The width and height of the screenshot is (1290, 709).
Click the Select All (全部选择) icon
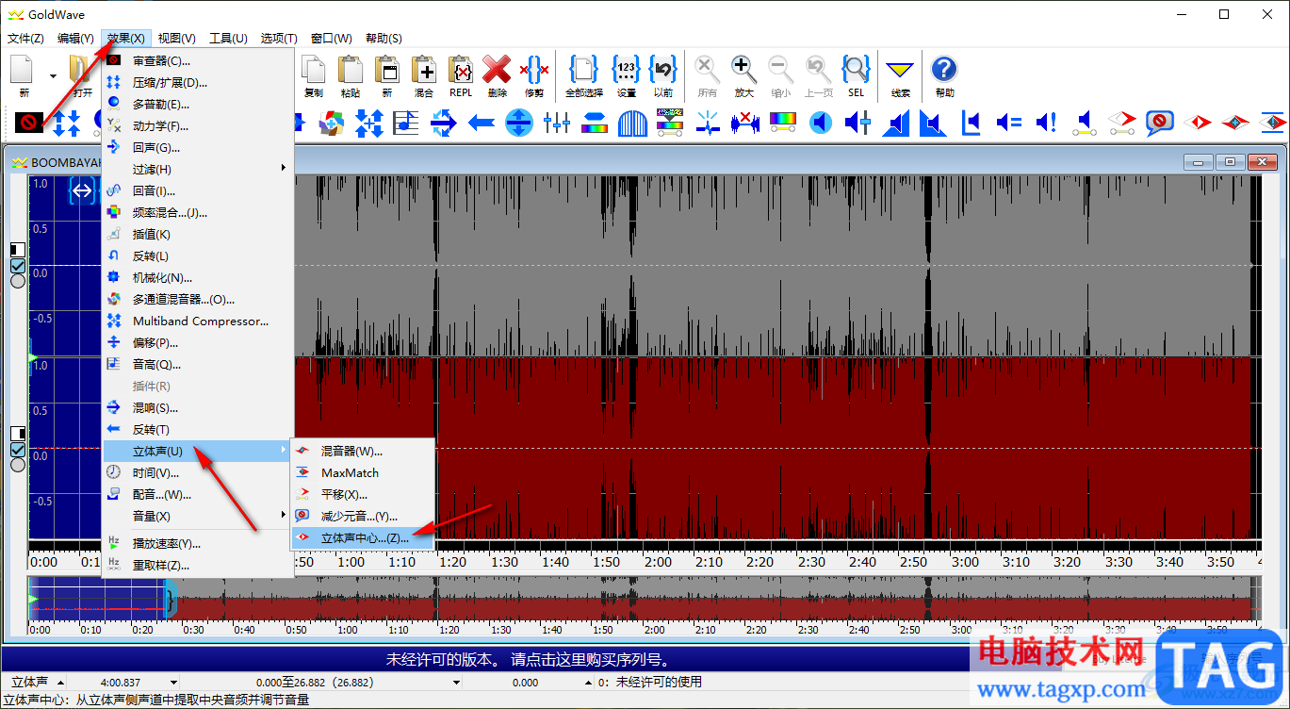583,71
